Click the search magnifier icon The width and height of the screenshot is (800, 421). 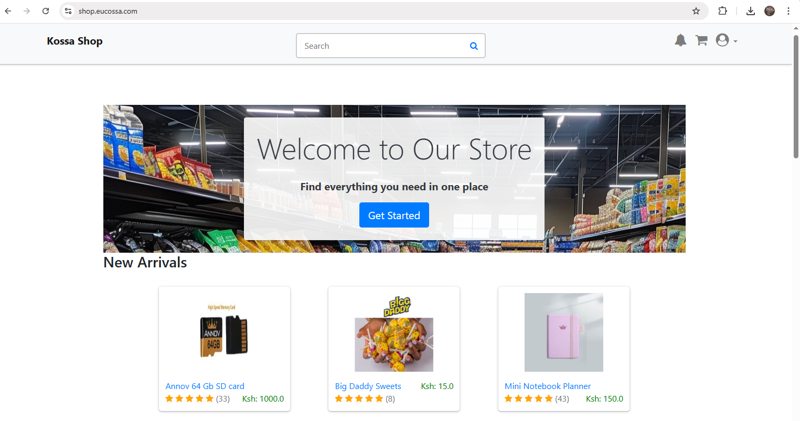(474, 46)
